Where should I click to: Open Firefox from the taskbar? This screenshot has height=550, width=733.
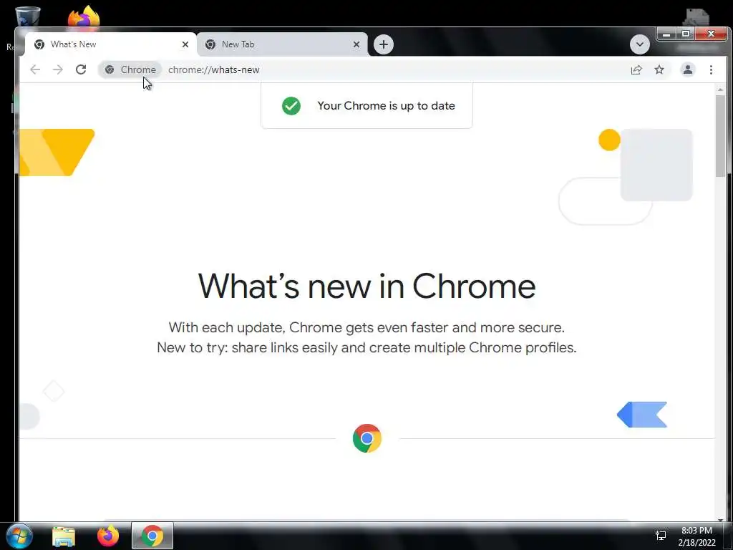click(x=108, y=536)
